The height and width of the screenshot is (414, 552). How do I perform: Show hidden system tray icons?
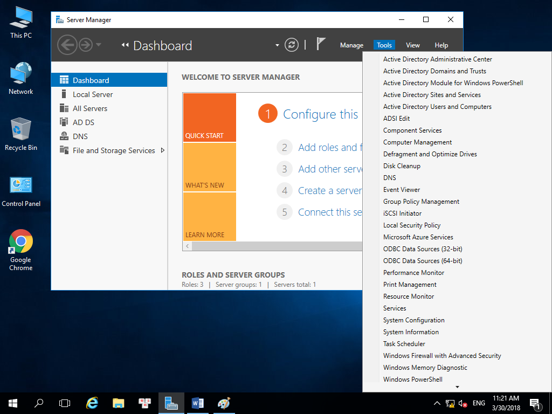(437, 403)
